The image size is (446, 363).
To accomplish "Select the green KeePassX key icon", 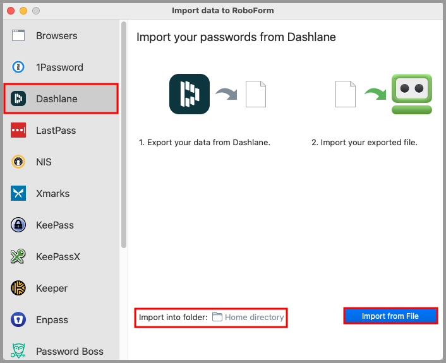I will click(18, 257).
